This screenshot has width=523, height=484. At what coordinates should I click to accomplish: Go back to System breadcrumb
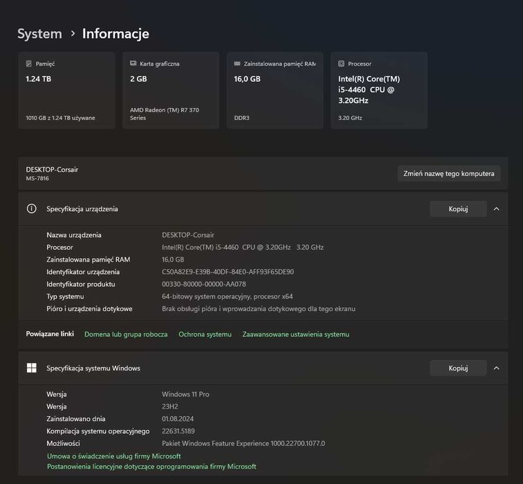[39, 33]
